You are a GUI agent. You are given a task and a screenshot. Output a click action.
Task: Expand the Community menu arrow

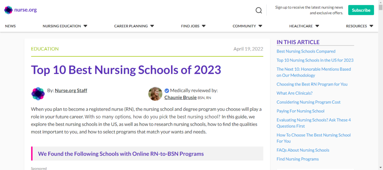tap(260, 26)
